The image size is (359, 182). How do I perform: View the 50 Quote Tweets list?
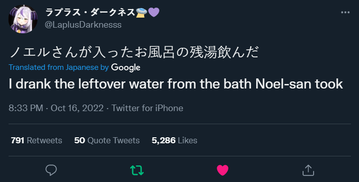(x=107, y=140)
